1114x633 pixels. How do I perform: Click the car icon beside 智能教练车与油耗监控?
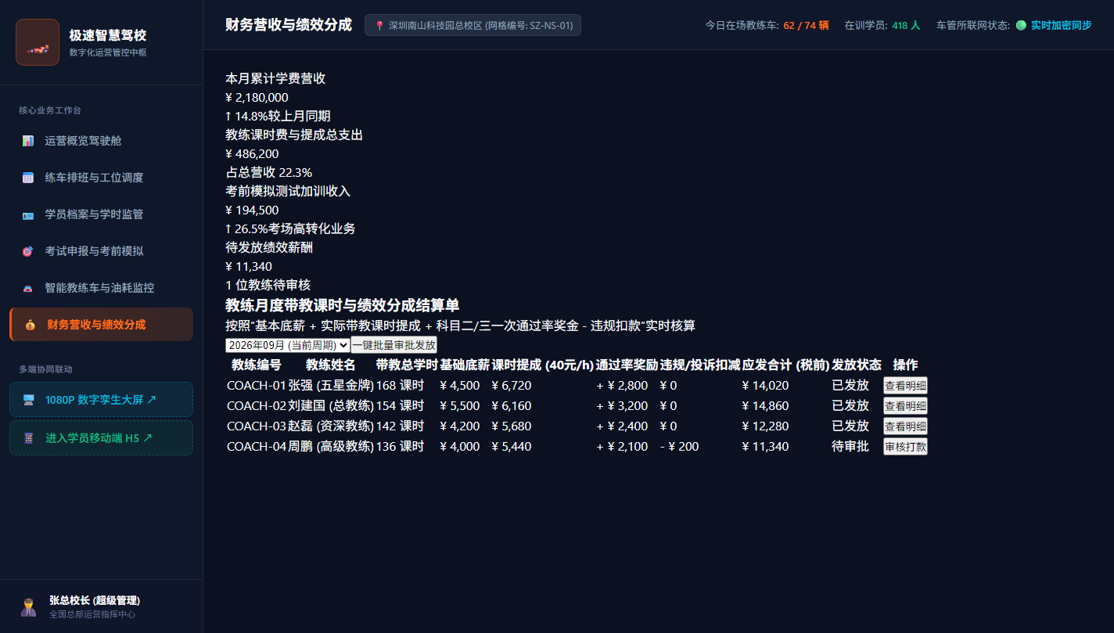click(x=28, y=288)
